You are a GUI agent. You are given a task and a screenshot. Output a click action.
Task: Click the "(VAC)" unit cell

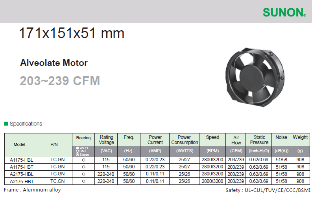click(x=106, y=151)
